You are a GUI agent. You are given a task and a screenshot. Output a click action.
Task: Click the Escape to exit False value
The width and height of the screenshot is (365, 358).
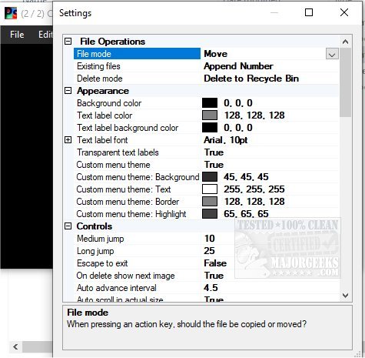point(215,263)
